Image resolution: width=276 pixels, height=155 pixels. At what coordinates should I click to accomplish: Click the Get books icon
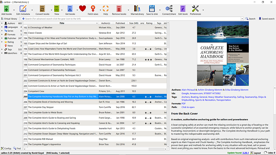(70, 9)
